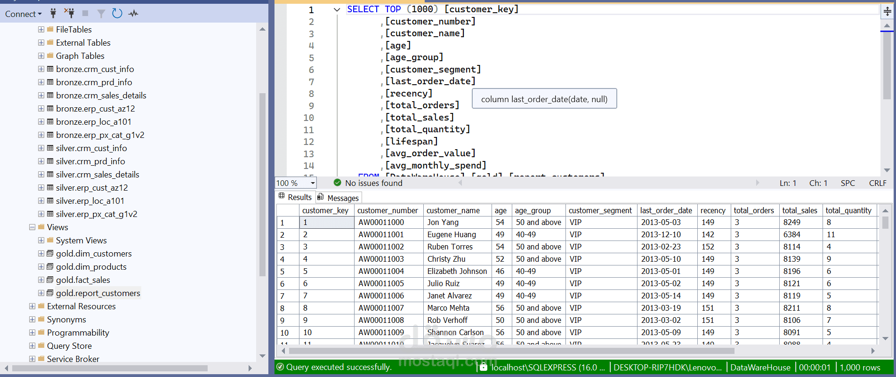Viewport: 896px width, 377px height.
Task: Click the DataWareHouse status bar entry
Action: 760,367
